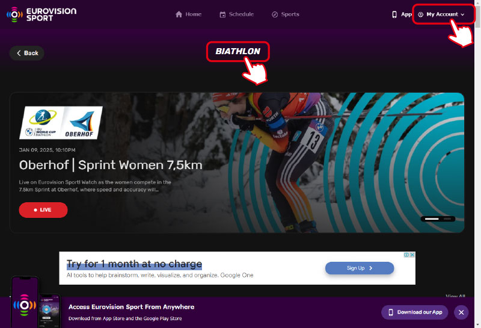Expand the My Account dropdown
The image size is (481, 328).
pyautogui.click(x=441, y=14)
